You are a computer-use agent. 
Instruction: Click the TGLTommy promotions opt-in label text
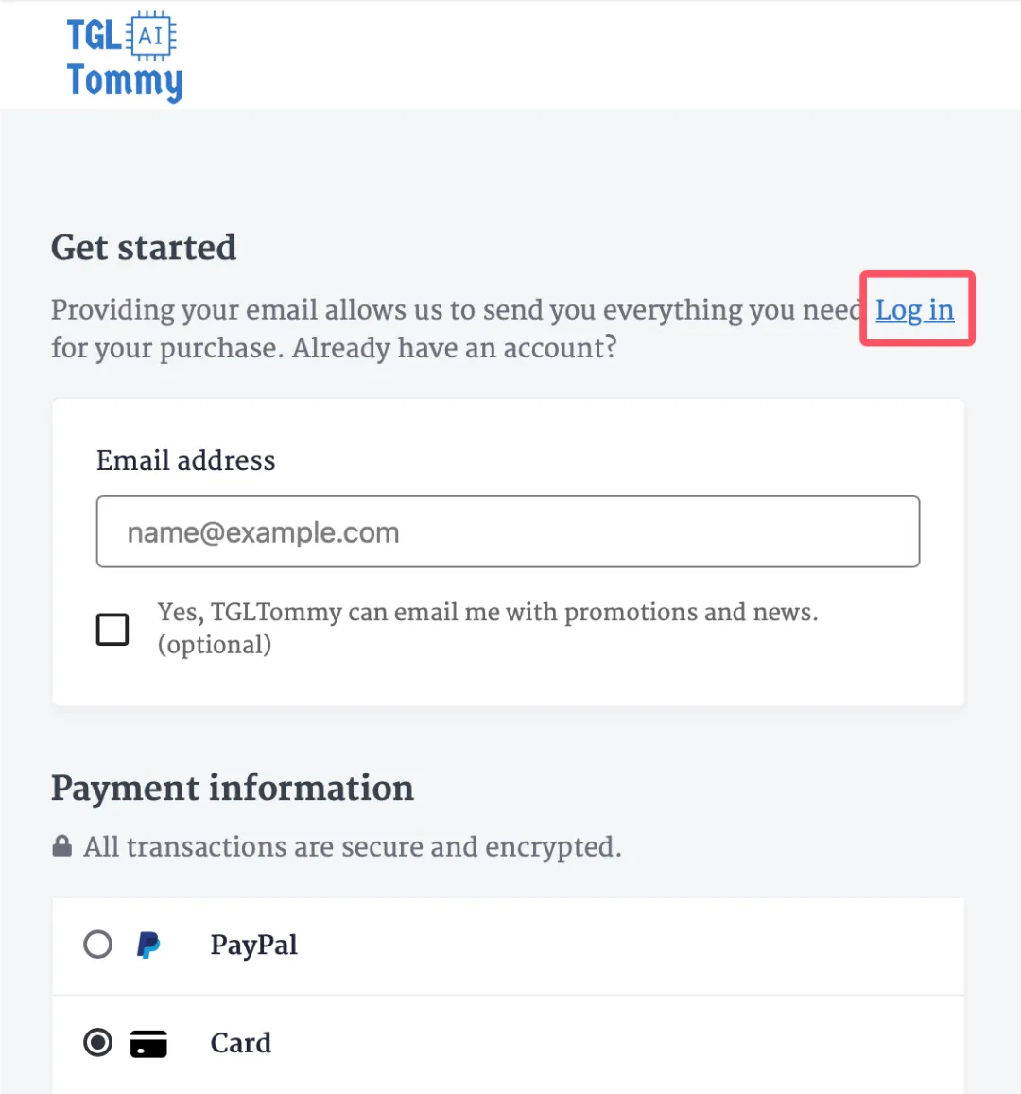tap(488, 628)
